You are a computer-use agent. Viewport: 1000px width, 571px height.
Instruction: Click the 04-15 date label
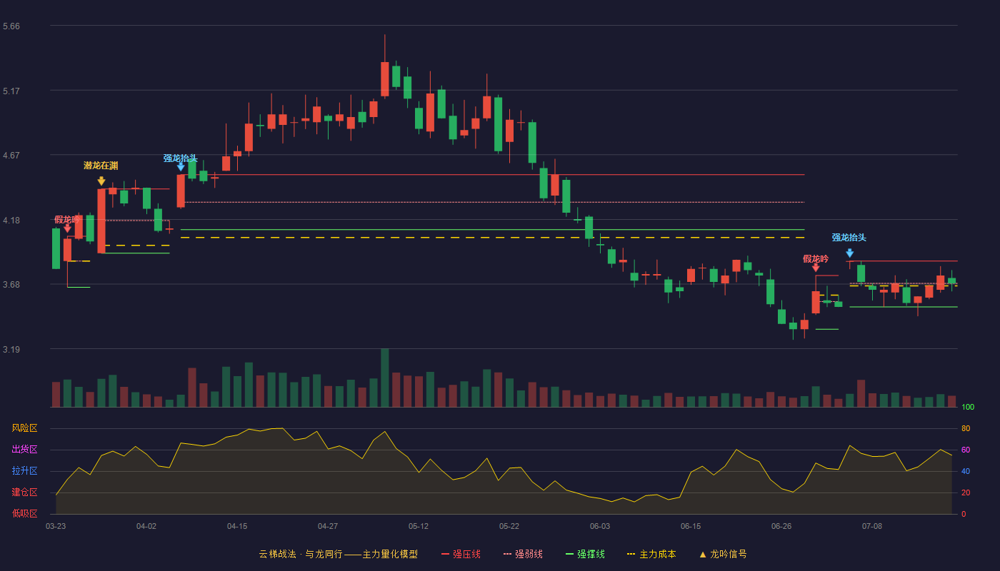coord(237,526)
